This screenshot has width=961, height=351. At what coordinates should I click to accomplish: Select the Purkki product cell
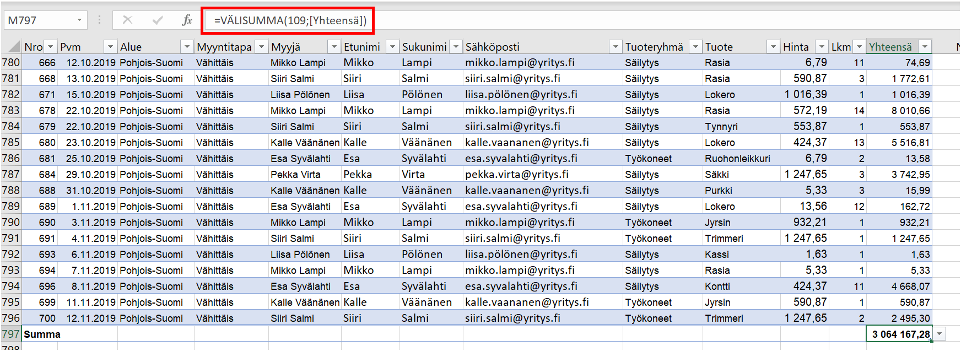(742, 190)
